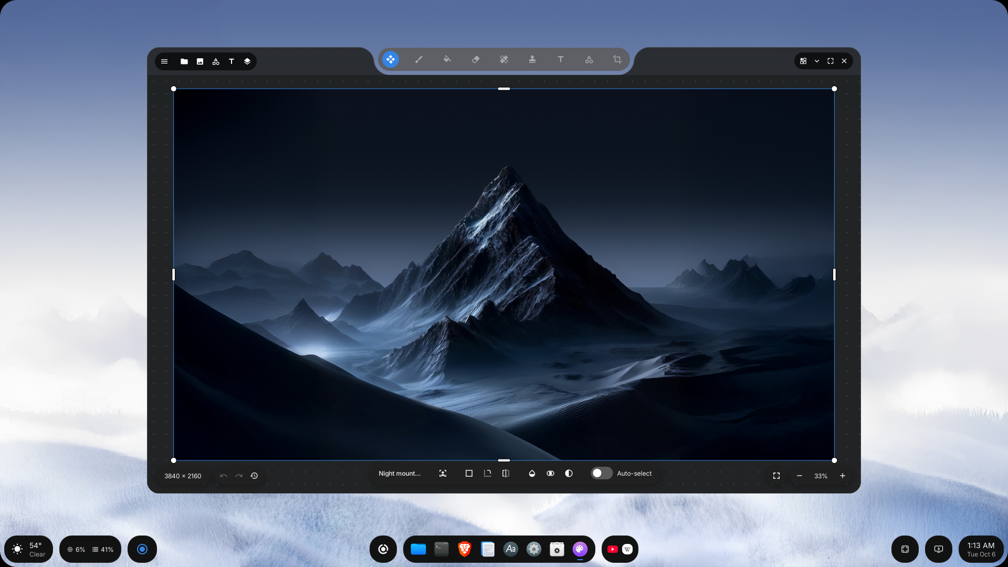Select the Crop tool
Screen dimensions: 1008x567
click(617, 60)
